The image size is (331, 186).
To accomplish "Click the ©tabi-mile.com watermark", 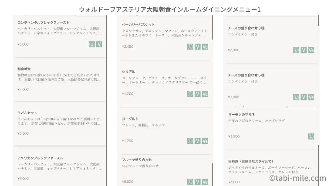I will pos(297,178).
